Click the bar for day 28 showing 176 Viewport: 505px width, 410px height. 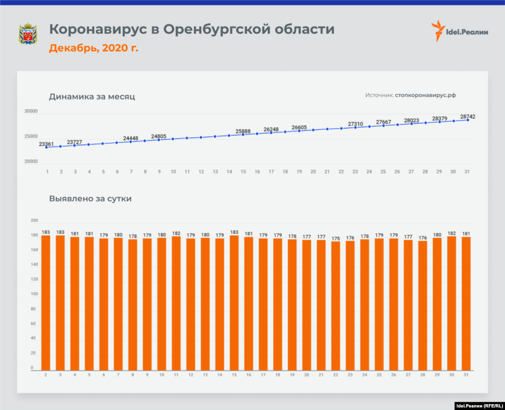tap(423, 305)
